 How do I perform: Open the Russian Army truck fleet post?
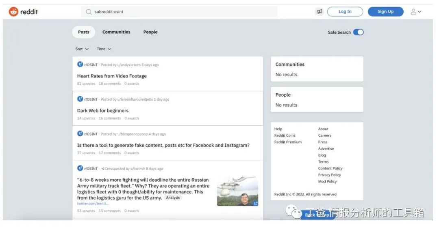143,189
